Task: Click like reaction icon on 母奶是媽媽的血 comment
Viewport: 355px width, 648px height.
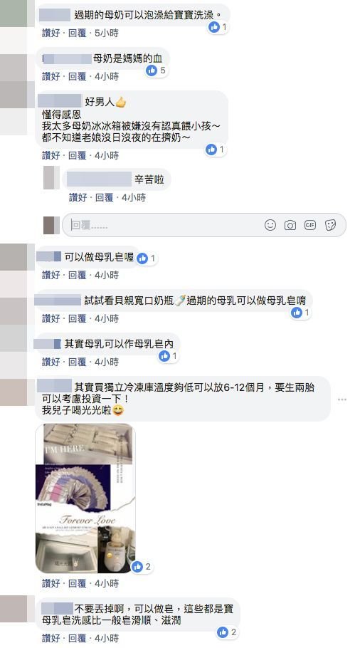Action: [152, 70]
